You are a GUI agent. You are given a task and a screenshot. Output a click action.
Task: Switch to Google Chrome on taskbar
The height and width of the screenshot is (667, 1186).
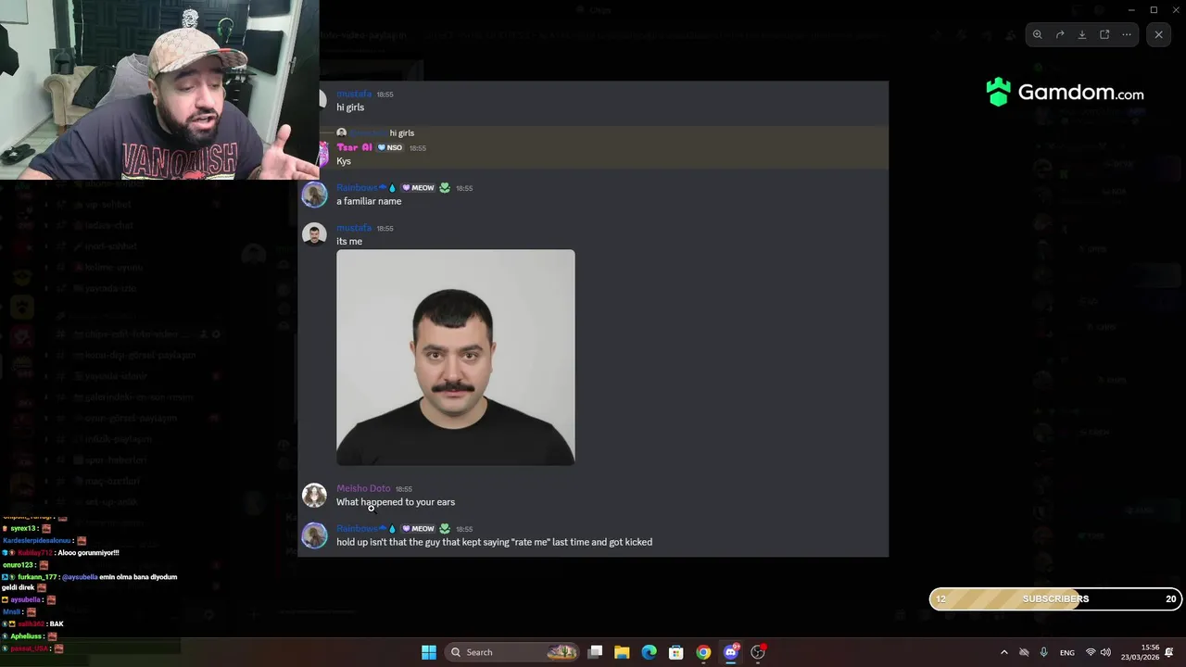click(x=703, y=652)
